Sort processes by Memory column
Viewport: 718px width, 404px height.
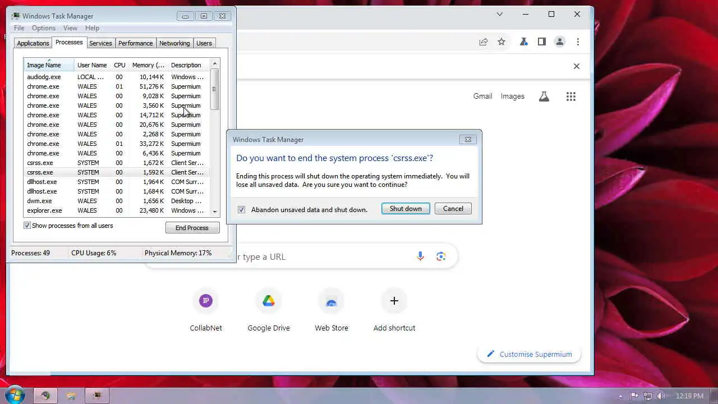pos(148,65)
